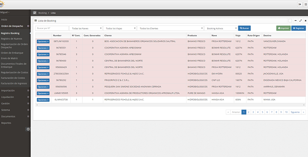Open Opciones for booking 96785551
This screenshot has height=157, width=308.
tap(43, 48)
